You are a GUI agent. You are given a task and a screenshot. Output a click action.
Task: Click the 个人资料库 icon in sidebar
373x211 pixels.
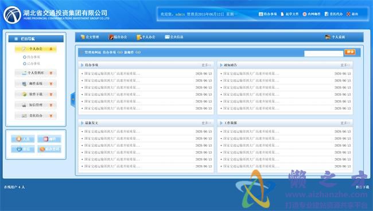click(x=24, y=73)
